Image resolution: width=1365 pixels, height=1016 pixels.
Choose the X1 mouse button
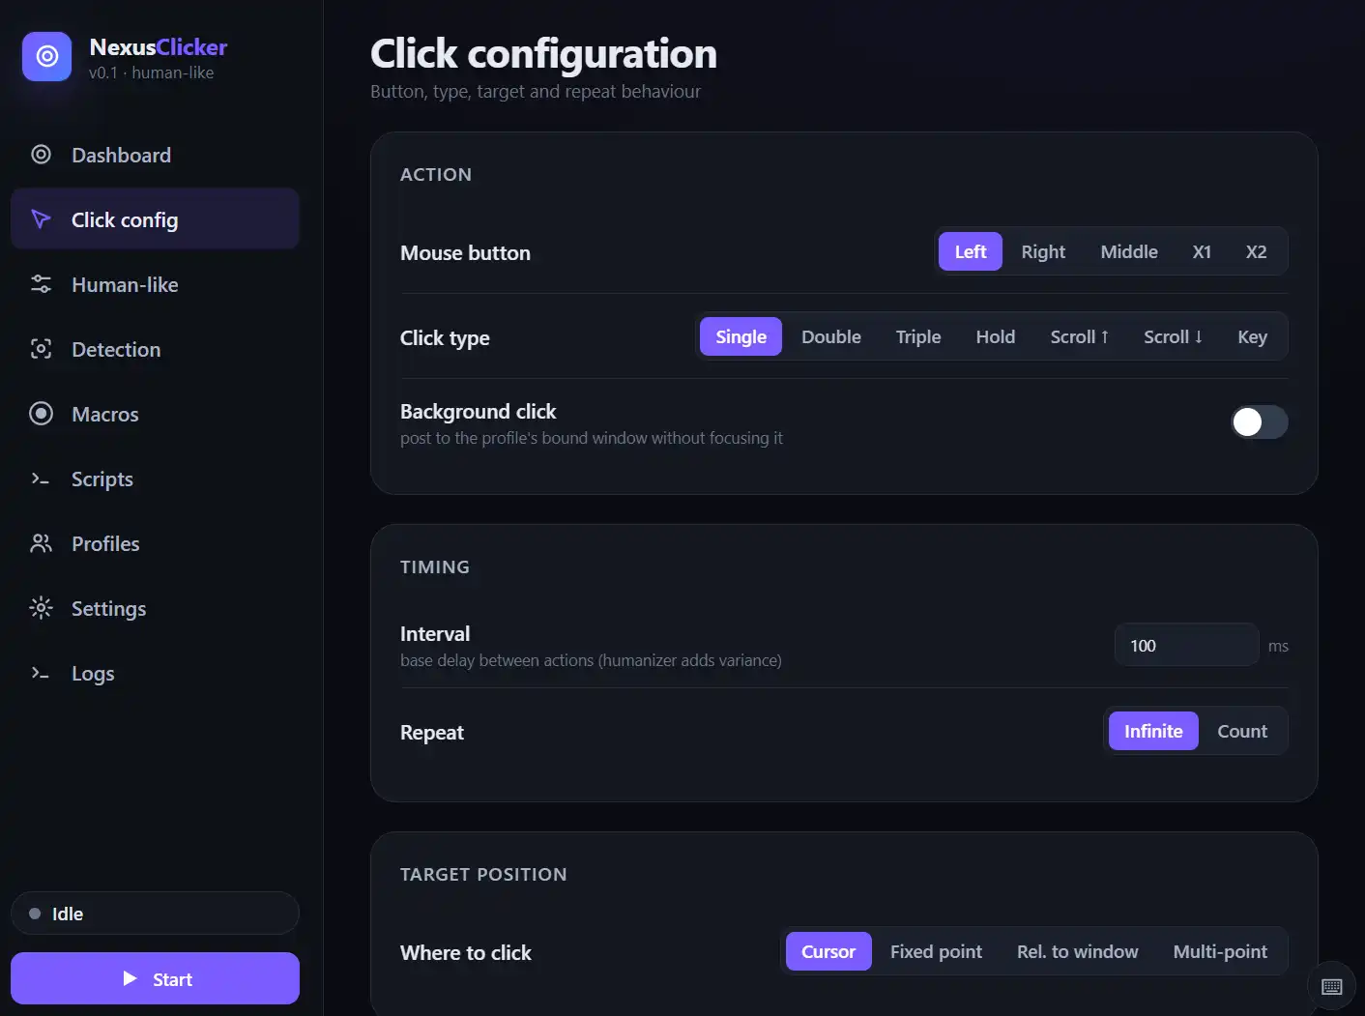[1202, 251]
